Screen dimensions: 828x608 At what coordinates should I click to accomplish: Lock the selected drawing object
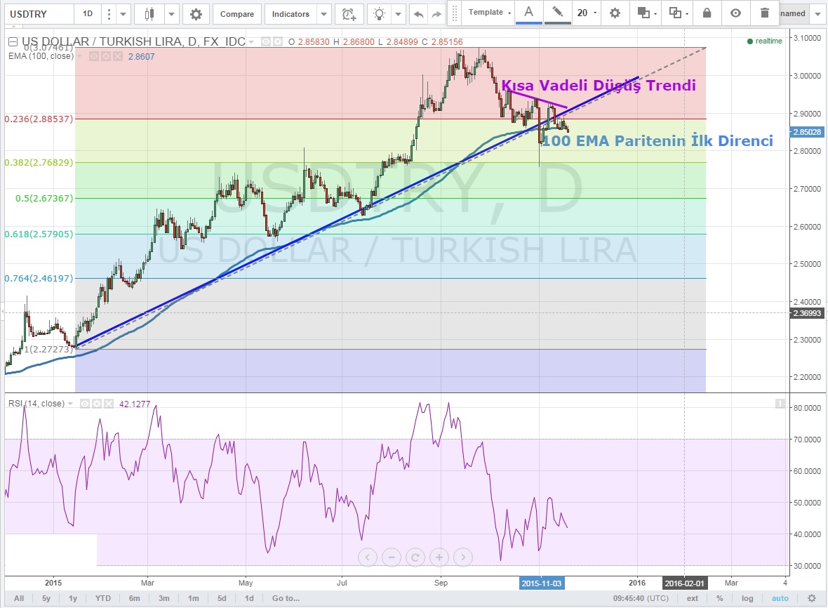click(707, 13)
